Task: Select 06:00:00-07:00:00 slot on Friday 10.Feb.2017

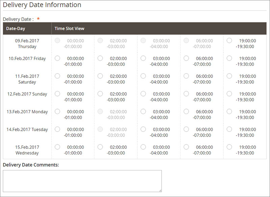Action: (186, 58)
